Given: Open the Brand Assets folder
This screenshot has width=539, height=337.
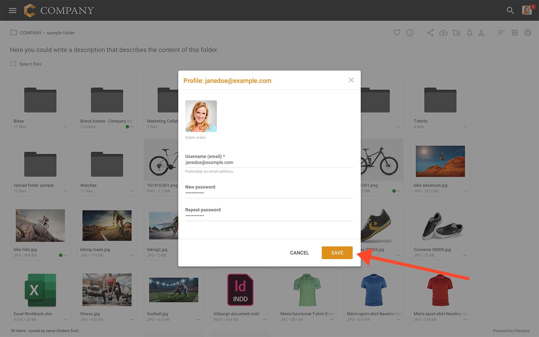Looking at the screenshot, I should 107,100.
